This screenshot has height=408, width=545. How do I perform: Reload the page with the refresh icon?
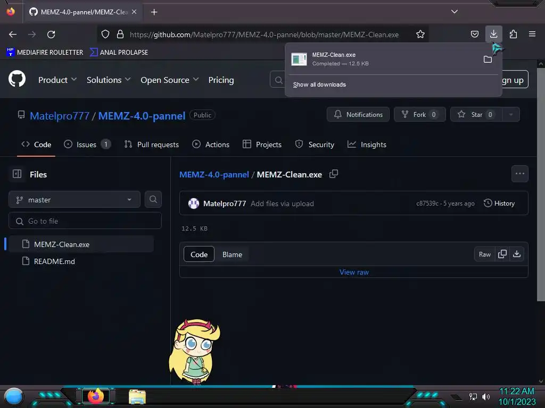point(51,35)
